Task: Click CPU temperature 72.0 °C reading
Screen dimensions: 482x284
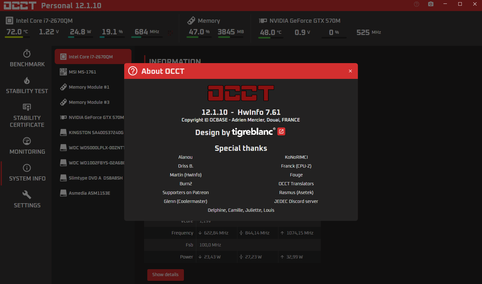Action: 17,32
